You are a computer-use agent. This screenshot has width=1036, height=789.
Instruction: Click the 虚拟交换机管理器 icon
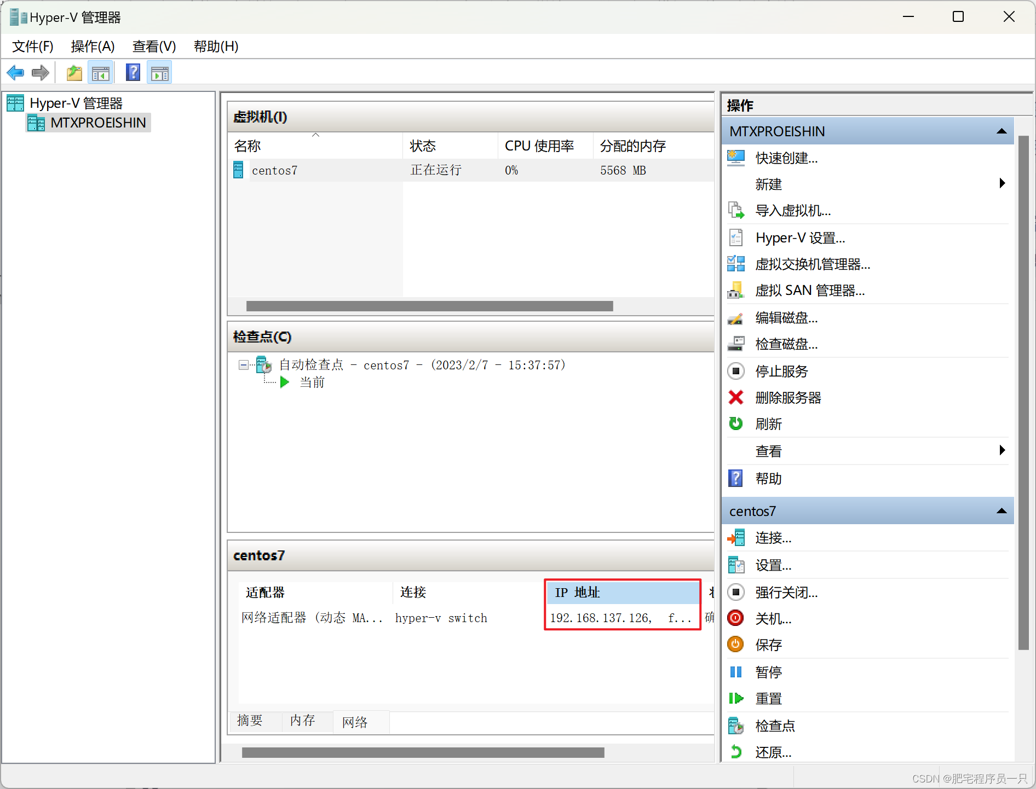click(736, 264)
